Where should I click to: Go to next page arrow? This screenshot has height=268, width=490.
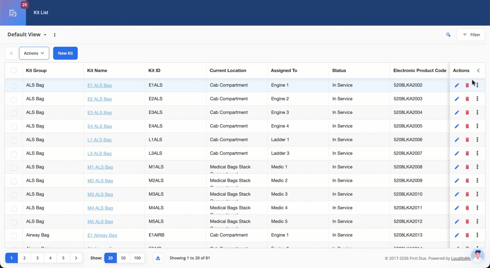(x=76, y=258)
